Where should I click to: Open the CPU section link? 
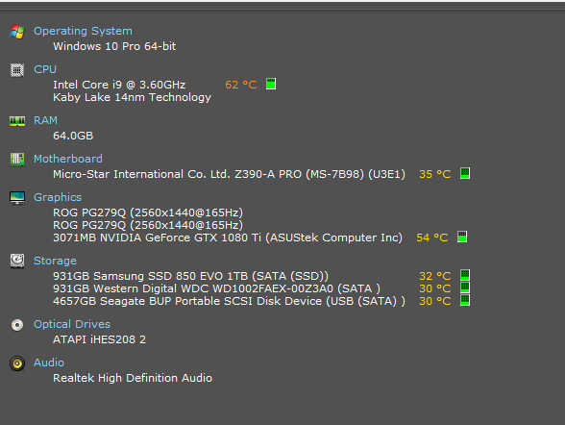(45, 69)
